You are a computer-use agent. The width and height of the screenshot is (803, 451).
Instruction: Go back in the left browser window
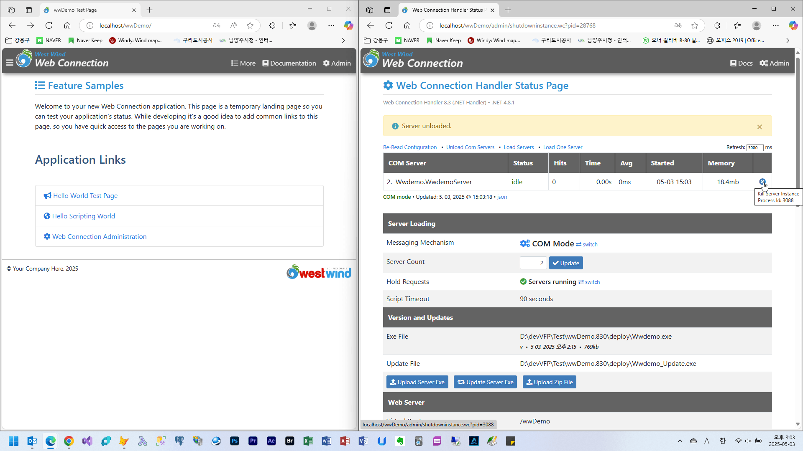(x=12, y=25)
